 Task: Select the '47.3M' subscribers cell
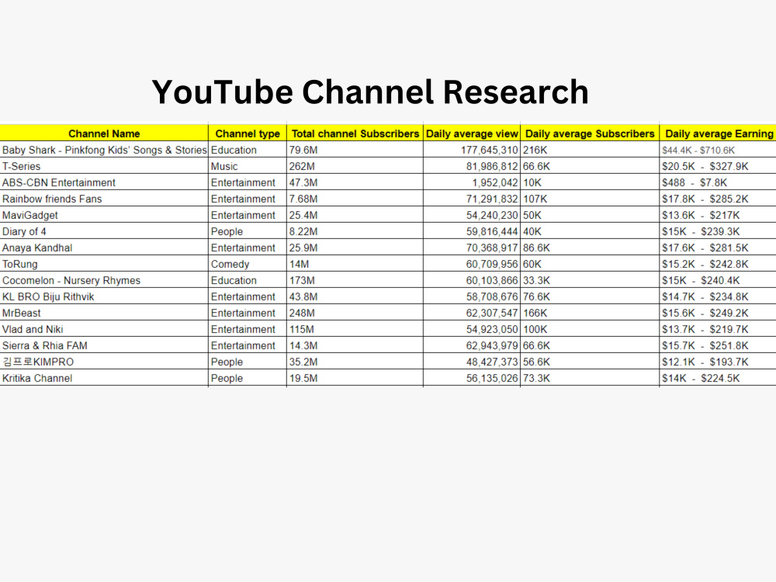pos(355,182)
